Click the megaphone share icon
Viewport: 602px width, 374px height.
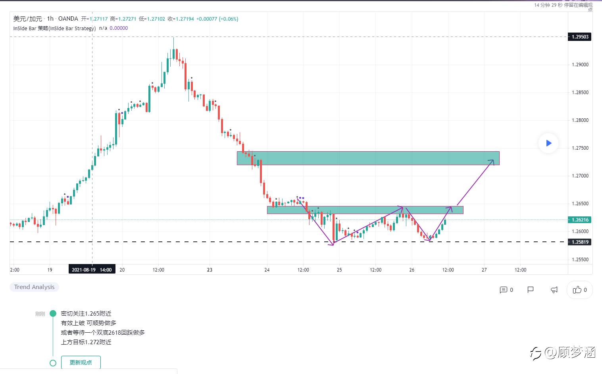[554, 290]
